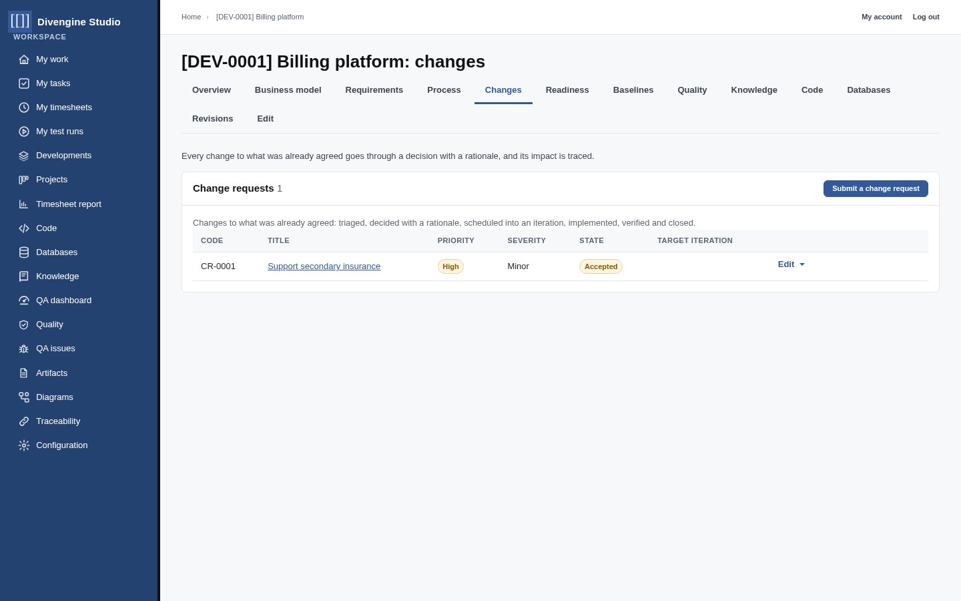The height and width of the screenshot is (601, 961).
Task: Click the QA dashboard gauge icon
Action: pyautogui.click(x=24, y=300)
